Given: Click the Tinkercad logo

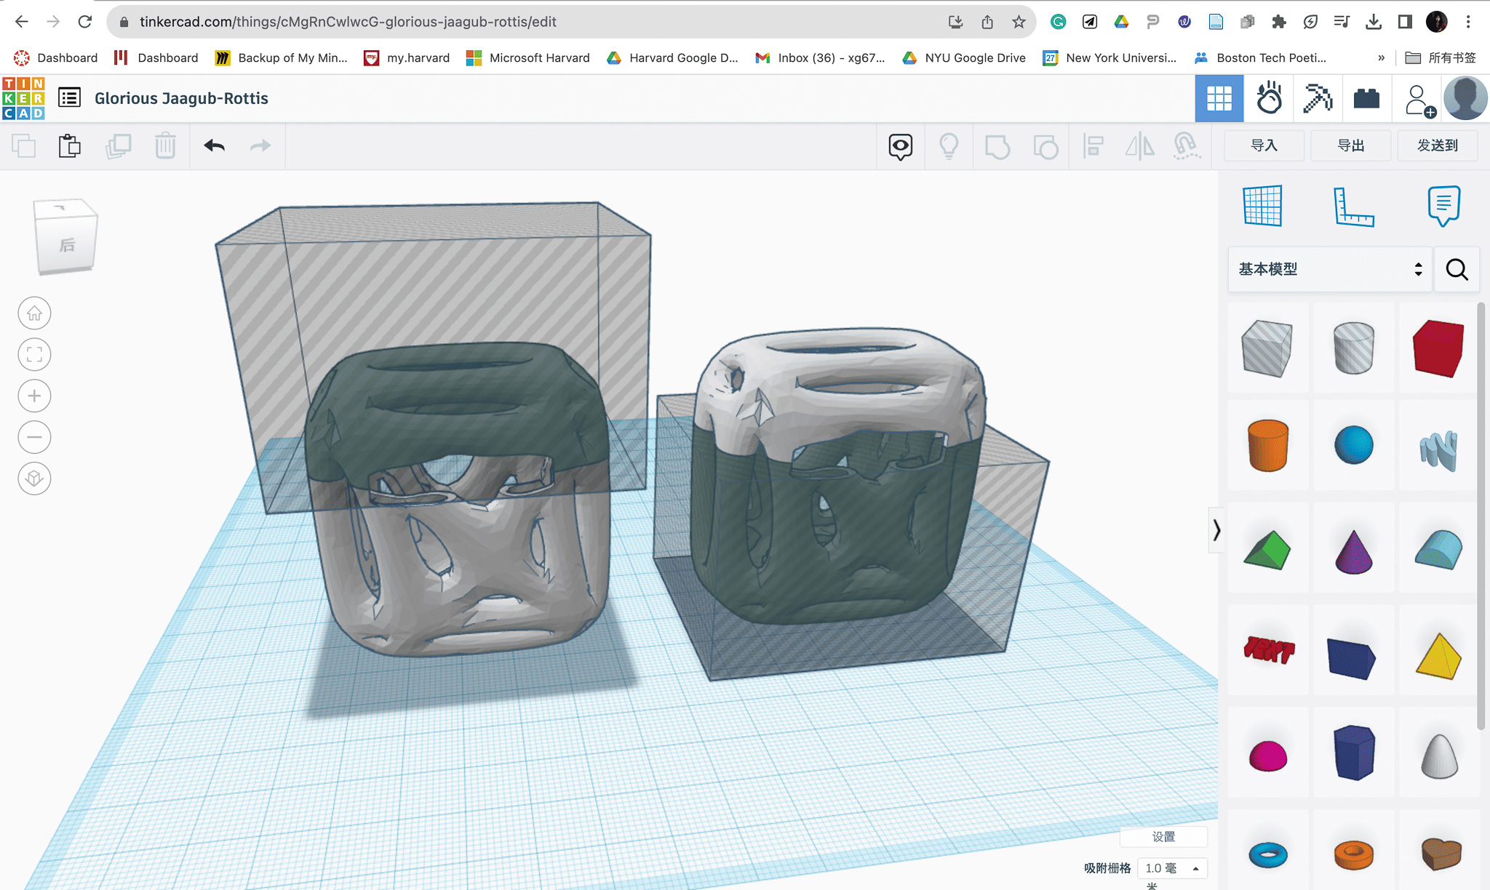Looking at the screenshot, I should pyautogui.click(x=23, y=98).
